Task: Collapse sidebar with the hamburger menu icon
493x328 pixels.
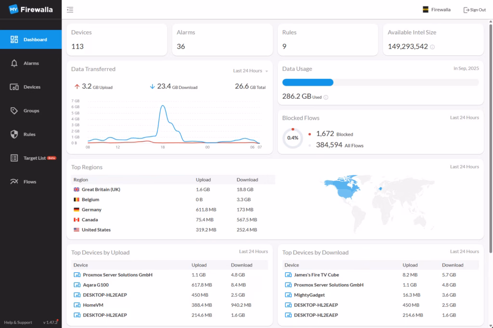Action: pyautogui.click(x=70, y=10)
